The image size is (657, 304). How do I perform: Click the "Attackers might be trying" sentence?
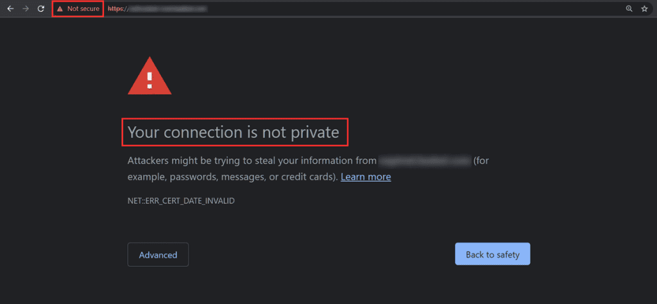pyautogui.click(x=252, y=161)
